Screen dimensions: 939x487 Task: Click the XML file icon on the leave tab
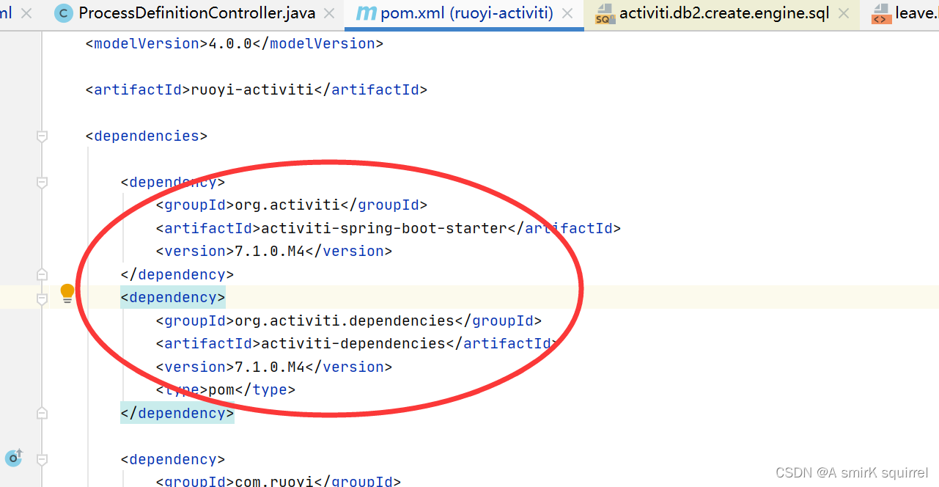880,12
